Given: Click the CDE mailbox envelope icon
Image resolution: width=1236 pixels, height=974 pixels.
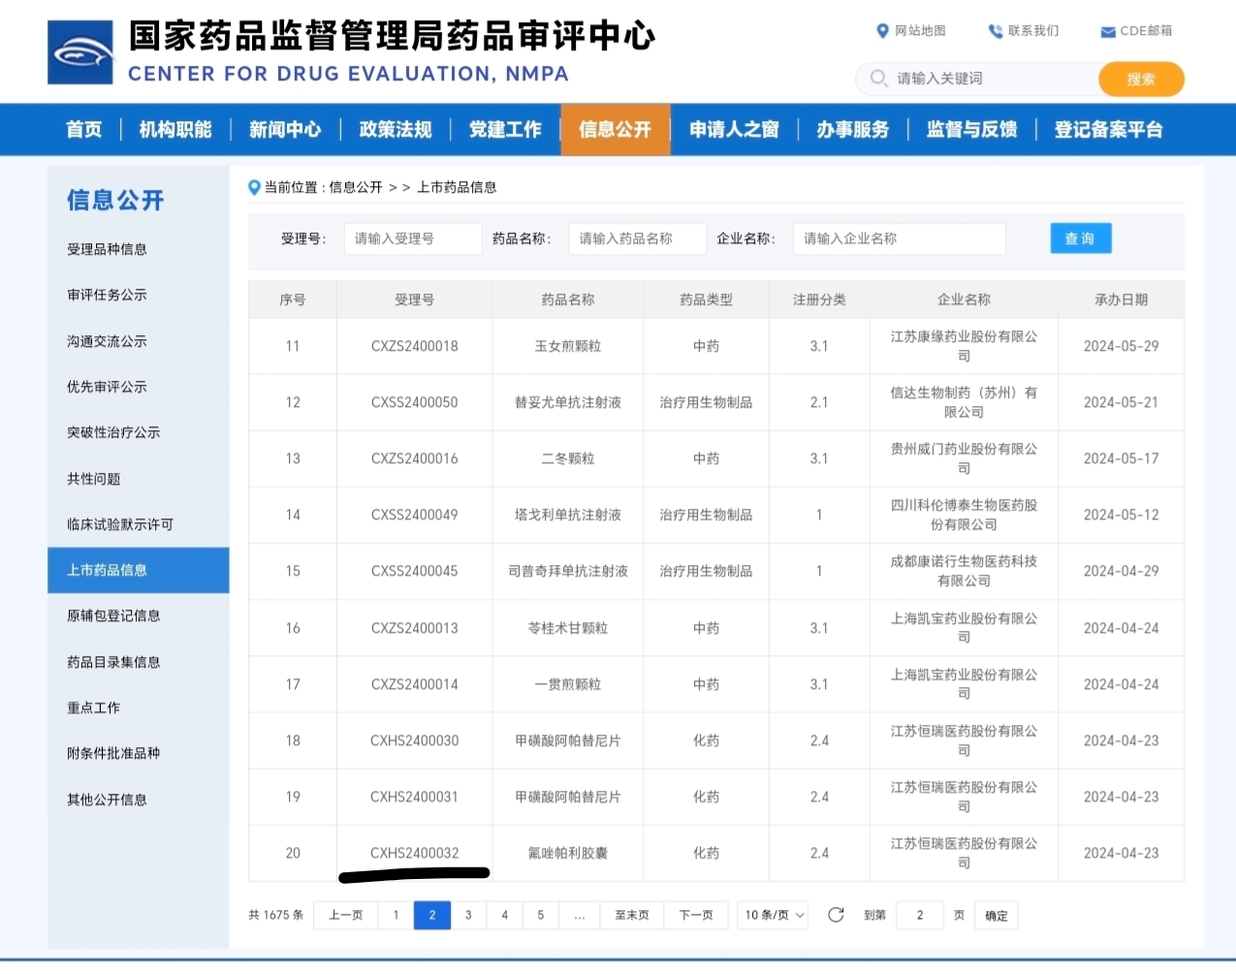Looking at the screenshot, I should point(1108,32).
